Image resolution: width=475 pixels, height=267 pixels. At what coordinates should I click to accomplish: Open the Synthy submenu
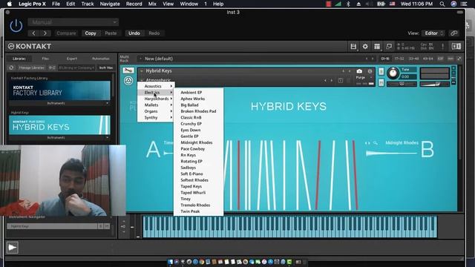coord(156,117)
